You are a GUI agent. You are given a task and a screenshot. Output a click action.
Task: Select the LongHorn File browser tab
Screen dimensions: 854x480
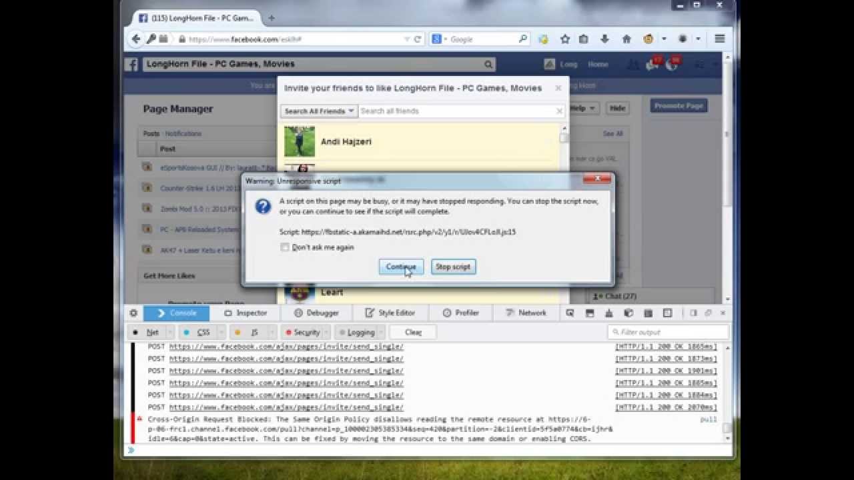(195, 18)
